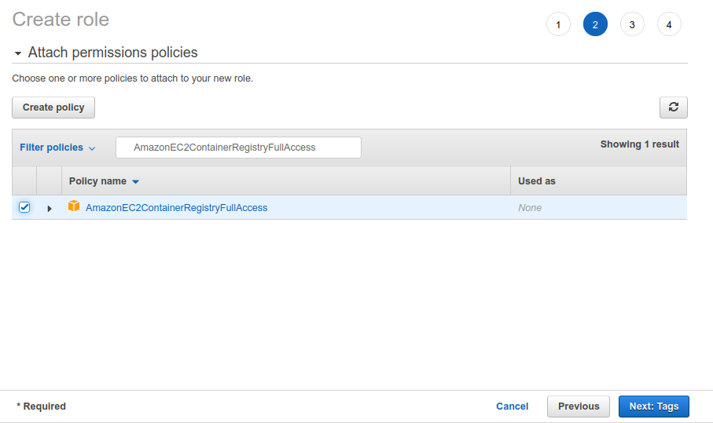Click the None value in Used as column
The width and height of the screenshot is (713, 423).
point(530,208)
